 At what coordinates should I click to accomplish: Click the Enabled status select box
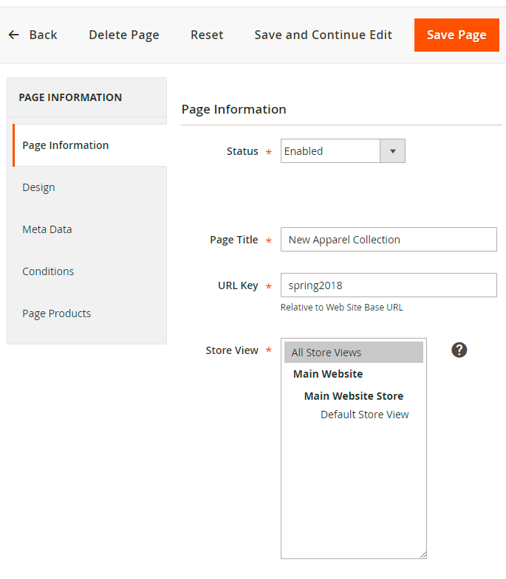330,151
